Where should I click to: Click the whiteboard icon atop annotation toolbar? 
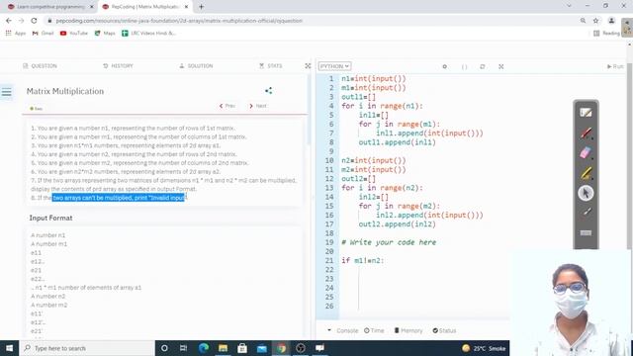coord(586,113)
